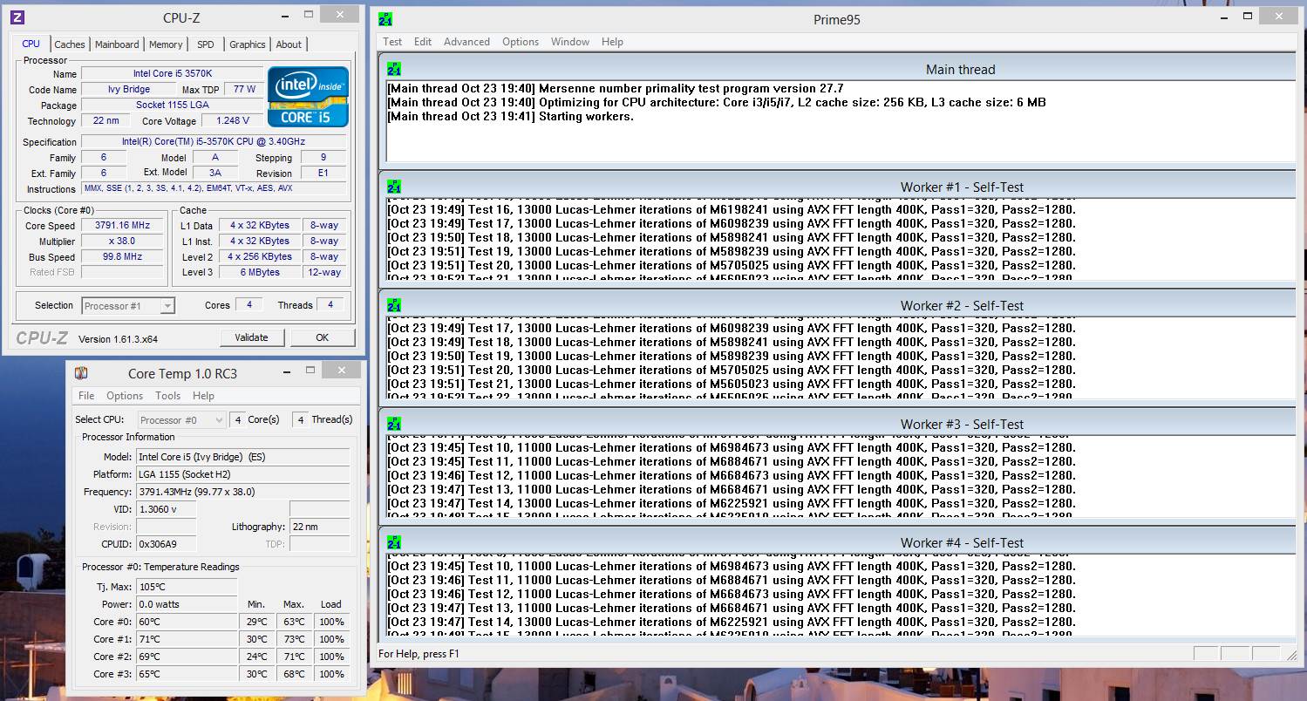Screen dimensions: 1307x701
Task: Click the Power value 0.0 watts
Action: (x=187, y=604)
